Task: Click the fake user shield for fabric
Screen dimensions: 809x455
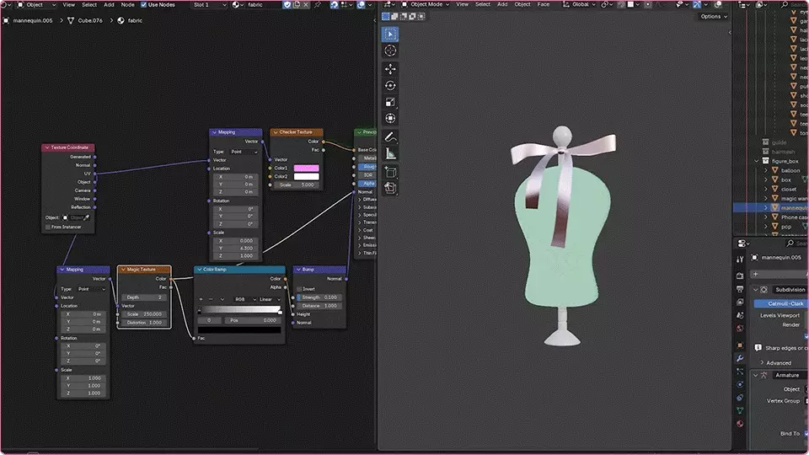Action: (x=287, y=5)
